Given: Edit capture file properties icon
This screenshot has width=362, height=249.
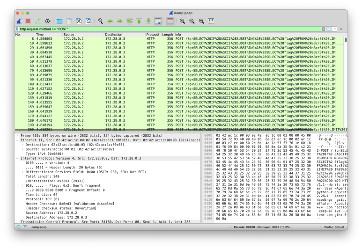Looking at the screenshot, I should coord(25,227).
